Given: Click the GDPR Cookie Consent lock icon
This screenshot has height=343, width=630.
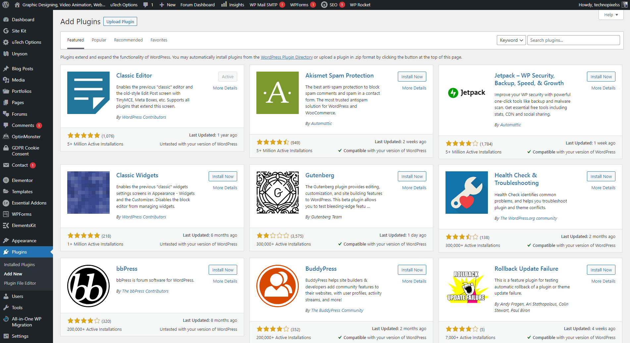Looking at the screenshot, I should (6, 148).
